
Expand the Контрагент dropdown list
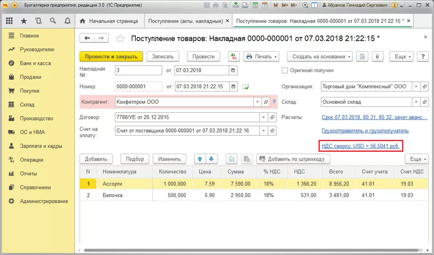pos(257,102)
